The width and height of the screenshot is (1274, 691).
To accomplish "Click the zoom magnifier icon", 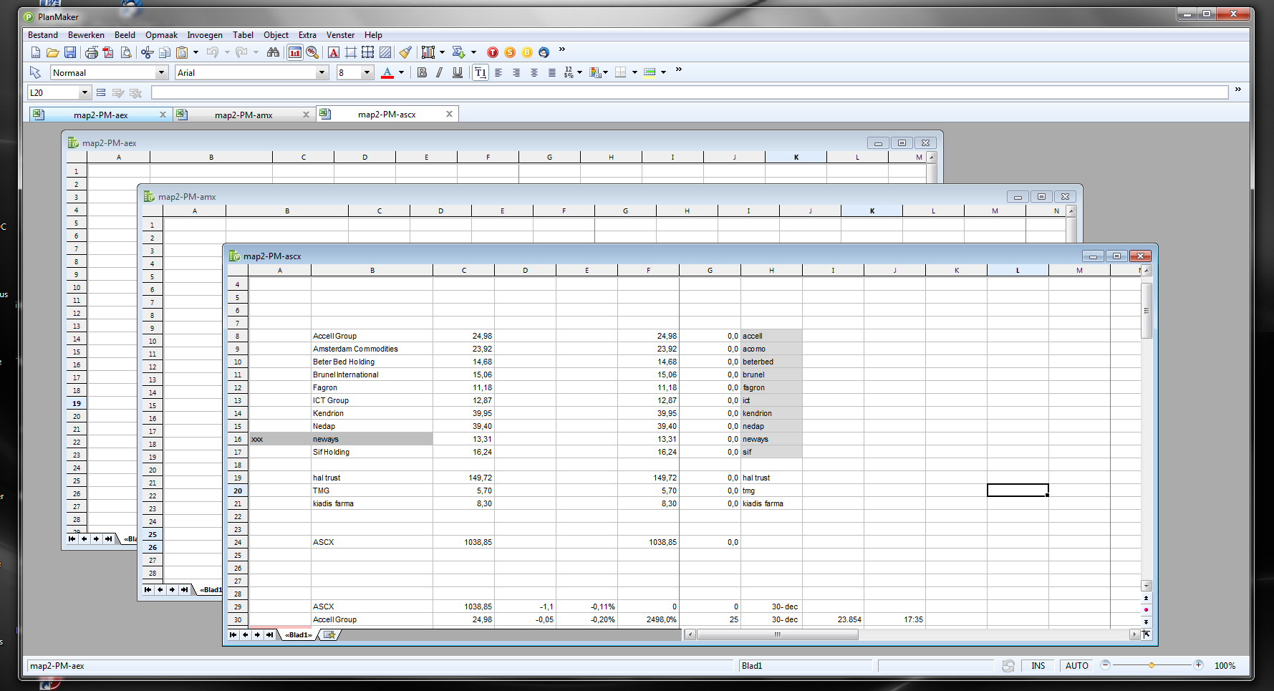I will (312, 52).
